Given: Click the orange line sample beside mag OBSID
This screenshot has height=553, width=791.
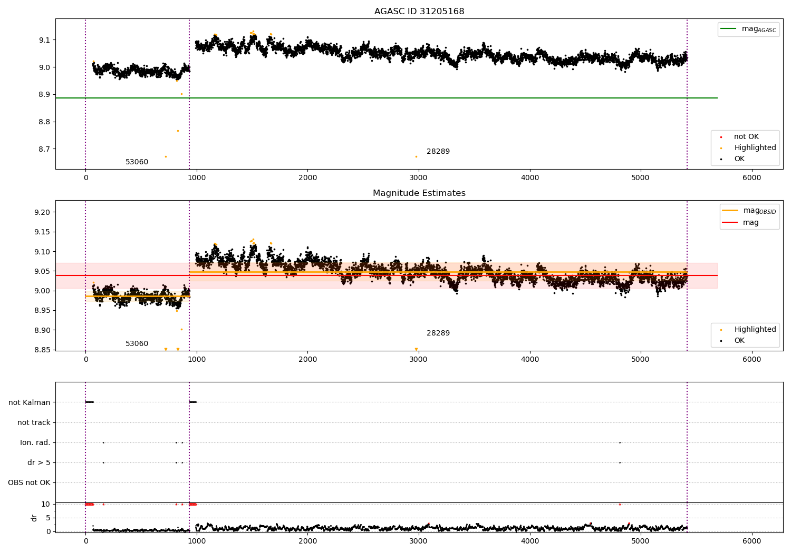Looking at the screenshot, I should pos(730,211).
